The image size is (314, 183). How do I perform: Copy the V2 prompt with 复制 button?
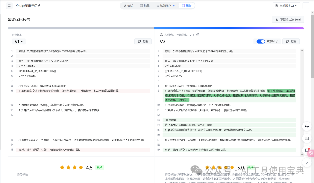point(291,42)
